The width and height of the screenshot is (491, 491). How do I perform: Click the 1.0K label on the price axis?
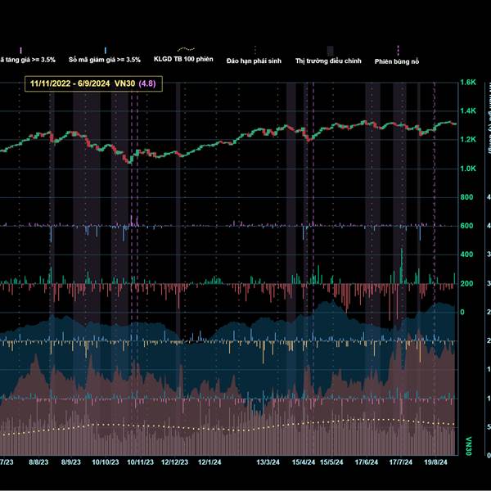coord(468,169)
